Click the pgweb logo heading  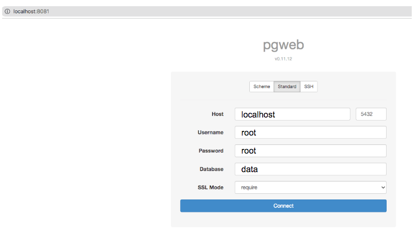[x=283, y=45]
